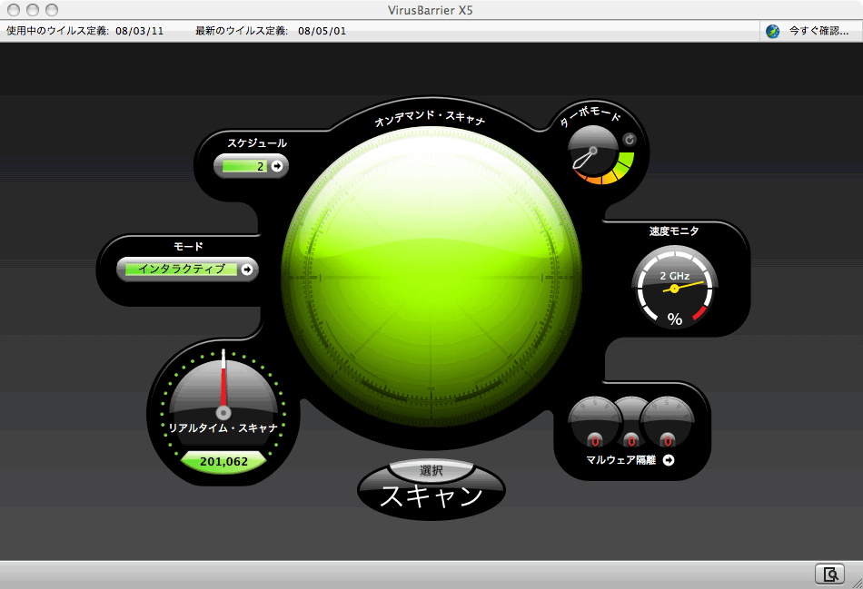The width and height of the screenshot is (863, 589).
Task: Click the log viewer icon in bottom bar
Action: tap(830, 574)
